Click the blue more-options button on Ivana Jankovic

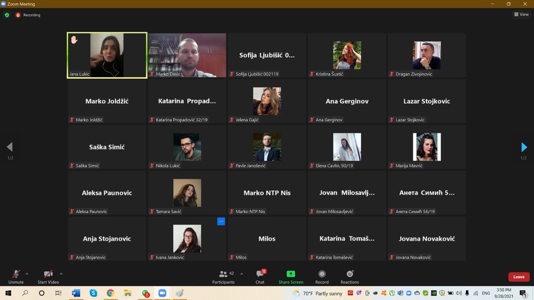[221, 221]
